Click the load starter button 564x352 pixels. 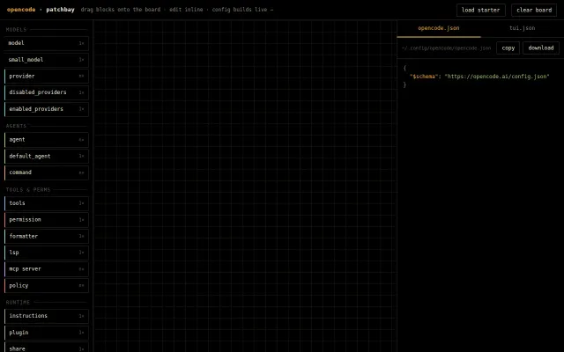[x=480, y=10]
